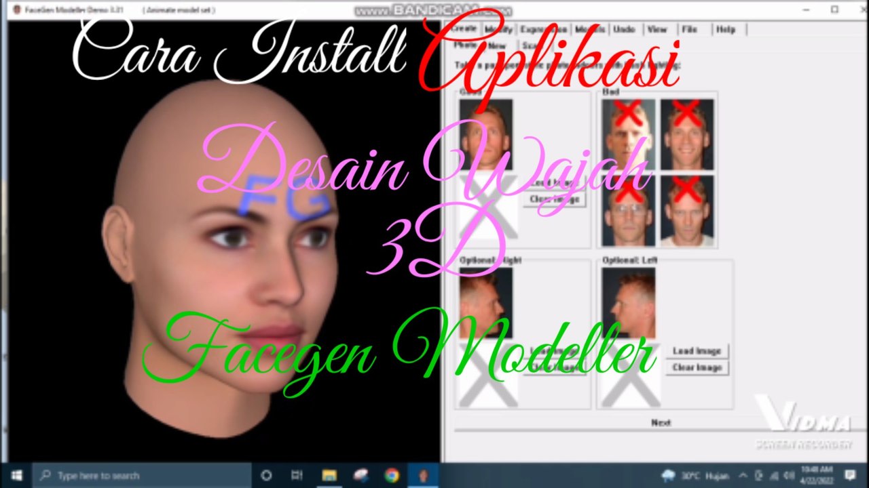
Task: Select the Photo sub-tab
Action: pyautogui.click(x=465, y=45)
